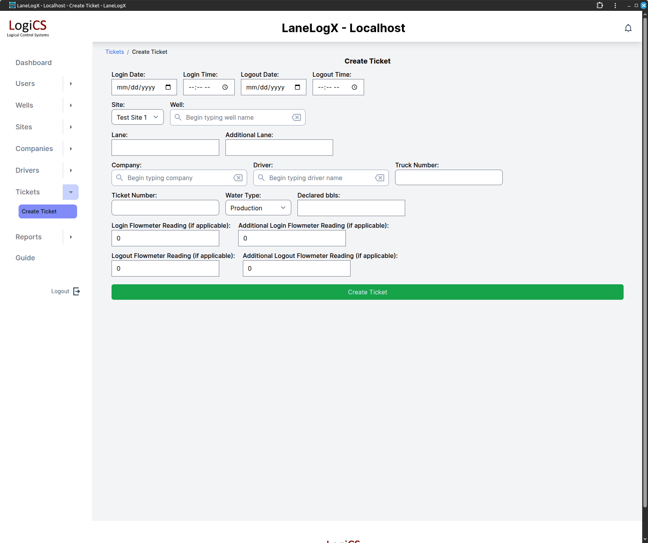Clear the Company search field with X icon

click(238, 178)
